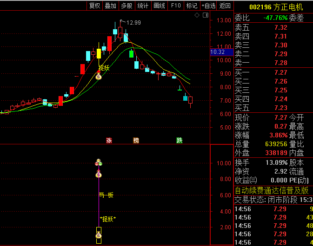Click the 自动续费通达信普及版 link
The image size is (313, 246).
click(272, 190)
